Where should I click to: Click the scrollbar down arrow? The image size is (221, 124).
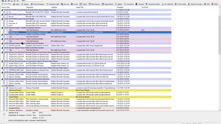[220, 110]
